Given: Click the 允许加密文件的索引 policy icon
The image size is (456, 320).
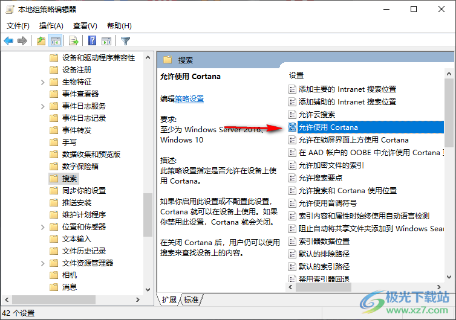Looking at the screenshot, I should pyautogui.click(x=292, y=165).
